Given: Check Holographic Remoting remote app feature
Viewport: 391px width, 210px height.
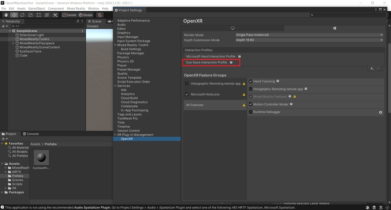Looking at the screenshot, I should 251,89.
